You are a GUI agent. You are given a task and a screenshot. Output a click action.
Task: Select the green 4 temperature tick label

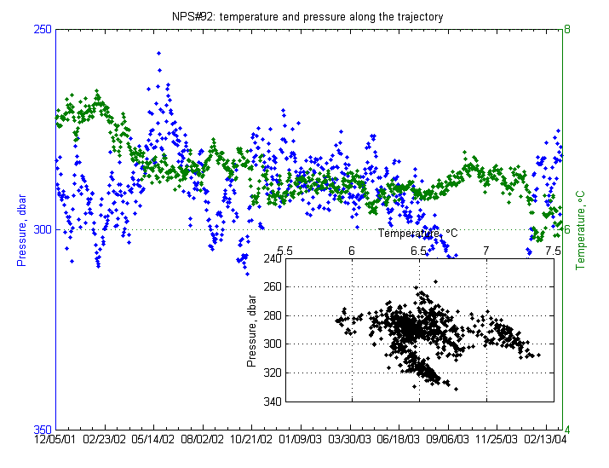point(567,429)
